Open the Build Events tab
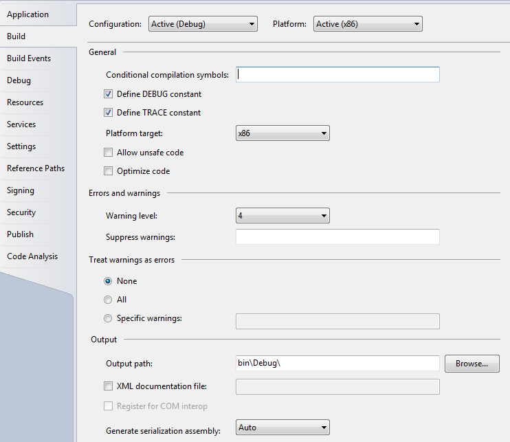 pos(29,58)
